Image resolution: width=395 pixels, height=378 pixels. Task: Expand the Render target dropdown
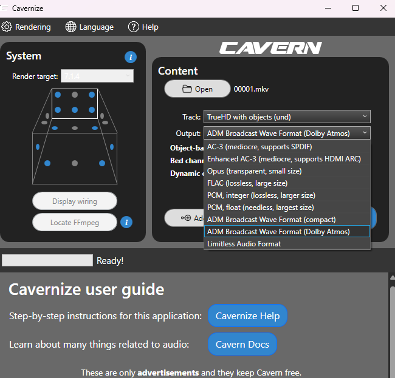click(97, 76)
